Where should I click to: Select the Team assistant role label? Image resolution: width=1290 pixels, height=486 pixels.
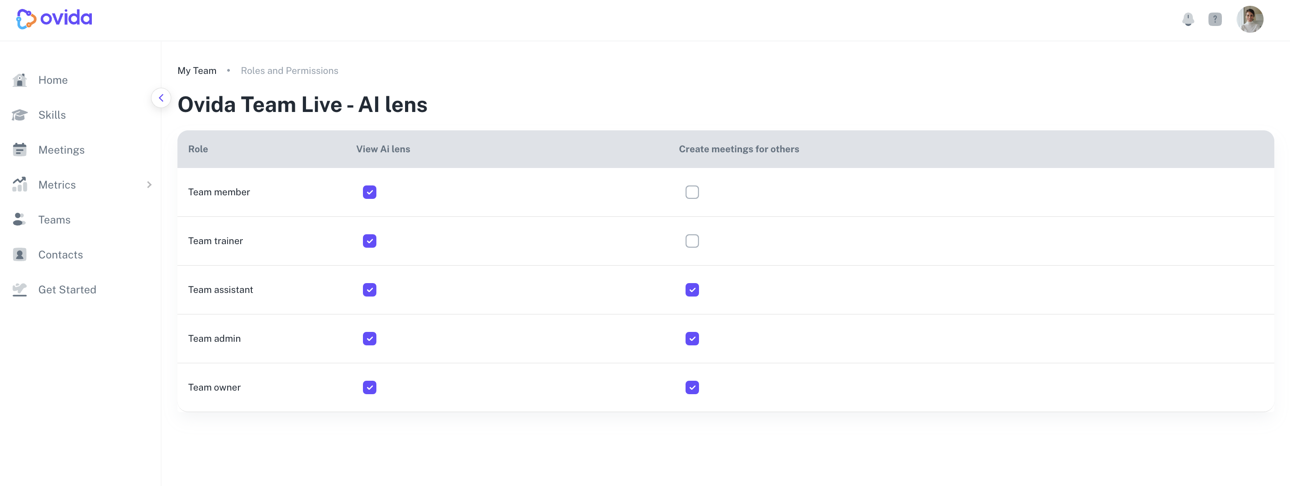click(x=220, y=290)
